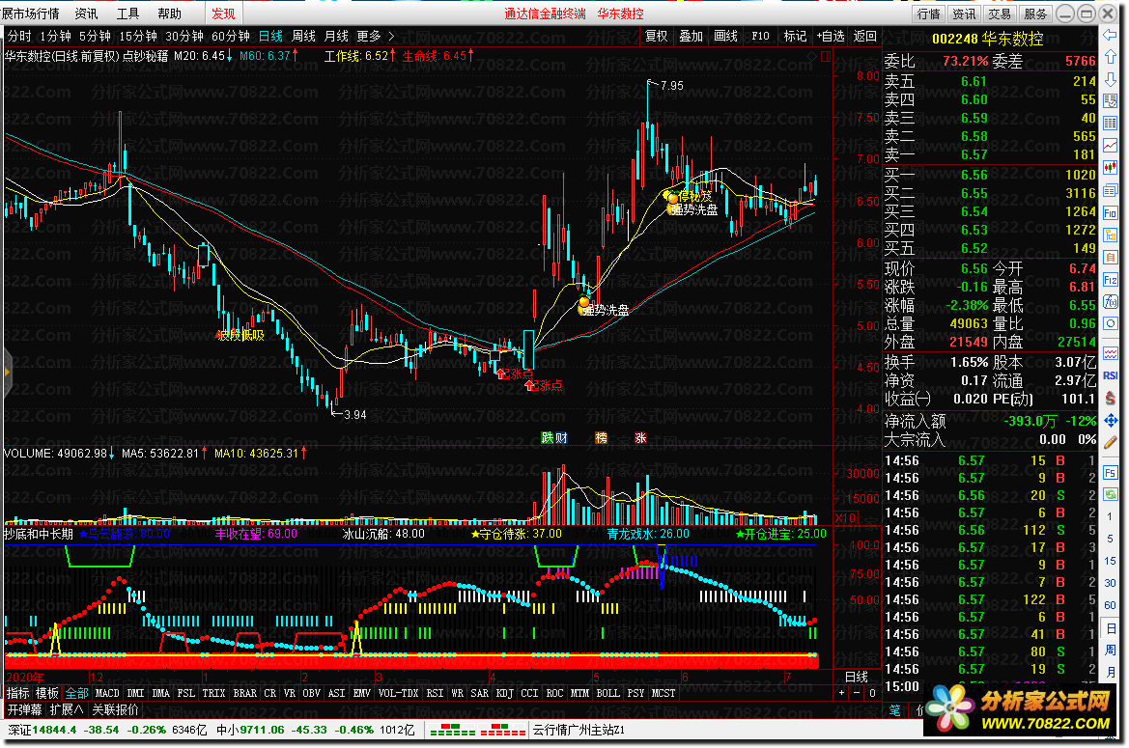Select MACD indicator tab
This screenshot has height=748, width=1129.
click(x=107, y=693)
